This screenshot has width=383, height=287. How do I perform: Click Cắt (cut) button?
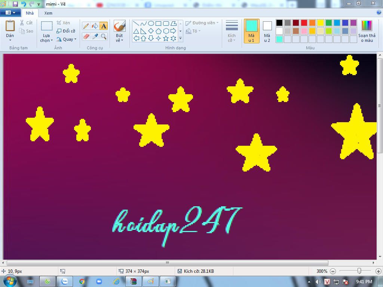[27, 23]
